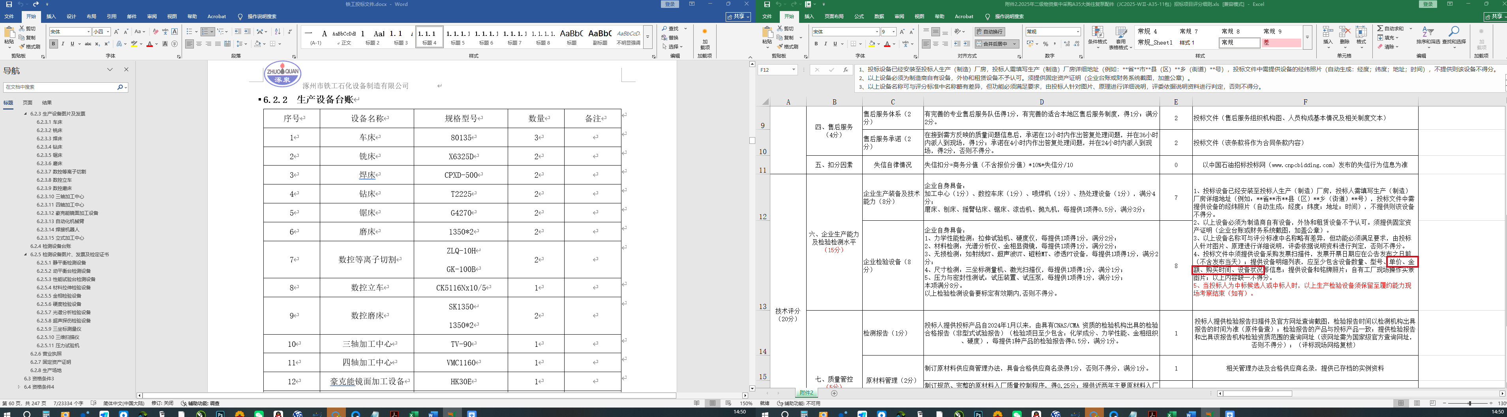Screen dimensions: 1507x417
Task: Justify paragraph text in Word
Action: tap(218, 44)
